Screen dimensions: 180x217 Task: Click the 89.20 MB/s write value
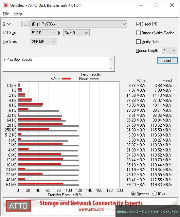click(x=136, y=185)
